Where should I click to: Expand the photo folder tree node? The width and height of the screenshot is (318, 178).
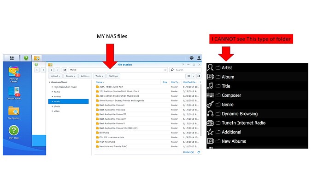pos(52,106)
